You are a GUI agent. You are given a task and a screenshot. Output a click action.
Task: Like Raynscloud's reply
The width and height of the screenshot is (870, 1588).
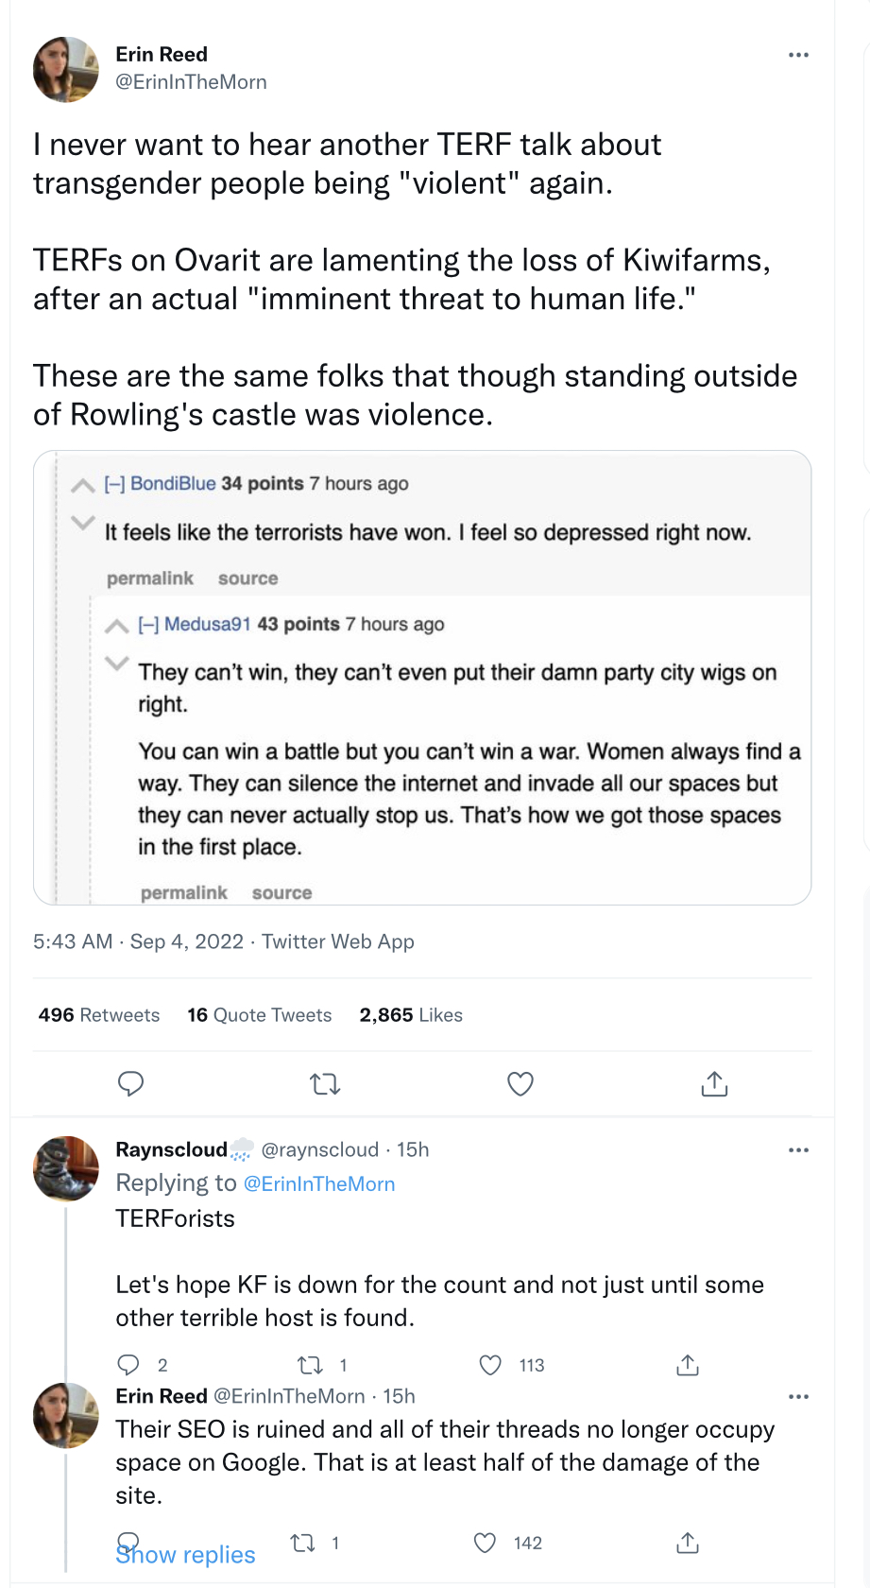pyautogui.click(x=490, y=1365)
